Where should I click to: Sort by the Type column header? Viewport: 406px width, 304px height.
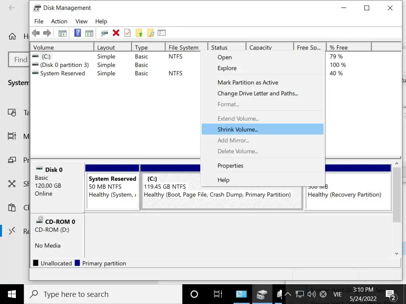(x=148, y=47)
